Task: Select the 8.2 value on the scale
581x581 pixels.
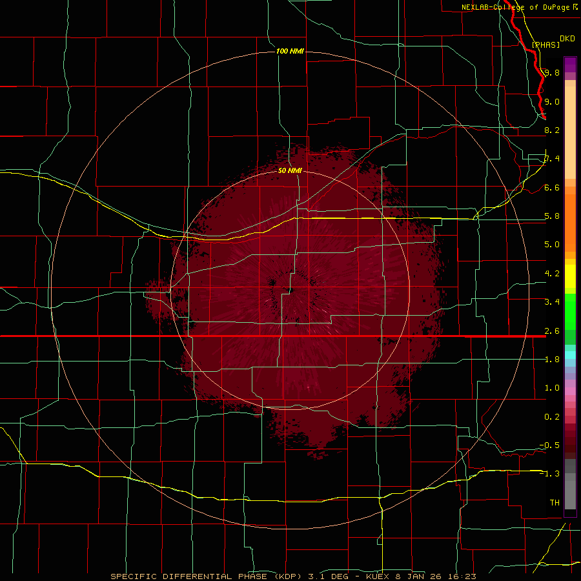Action: click(x=552, y=130)
